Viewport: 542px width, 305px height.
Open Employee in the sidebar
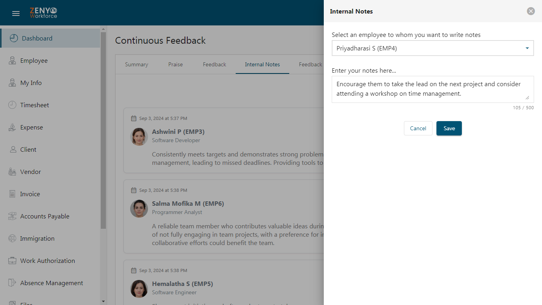click(x=50, y=60)
